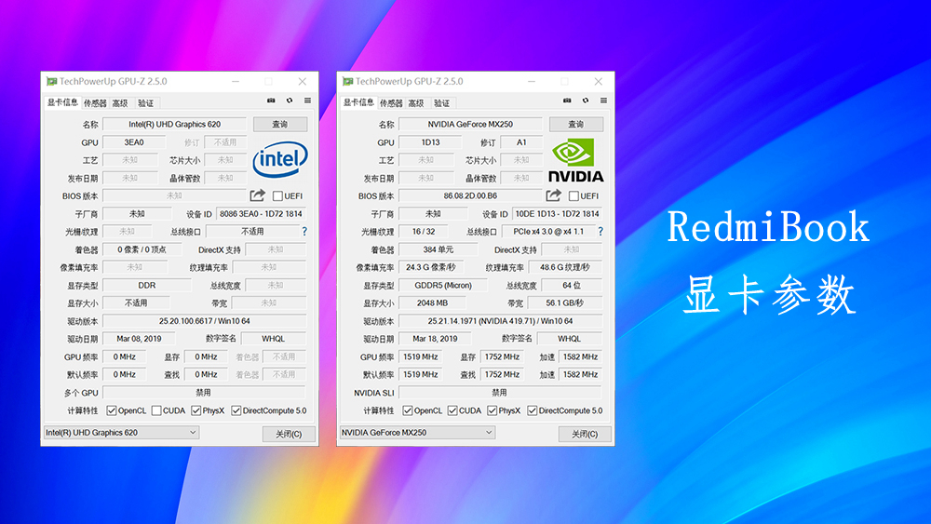
Task: Toggle DirectCompute 5.0 checkbox in Intel window
Action: click(x=236, y=410)
